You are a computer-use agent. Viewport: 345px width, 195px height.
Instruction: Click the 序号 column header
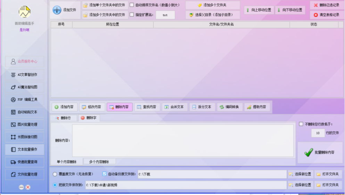61,24
